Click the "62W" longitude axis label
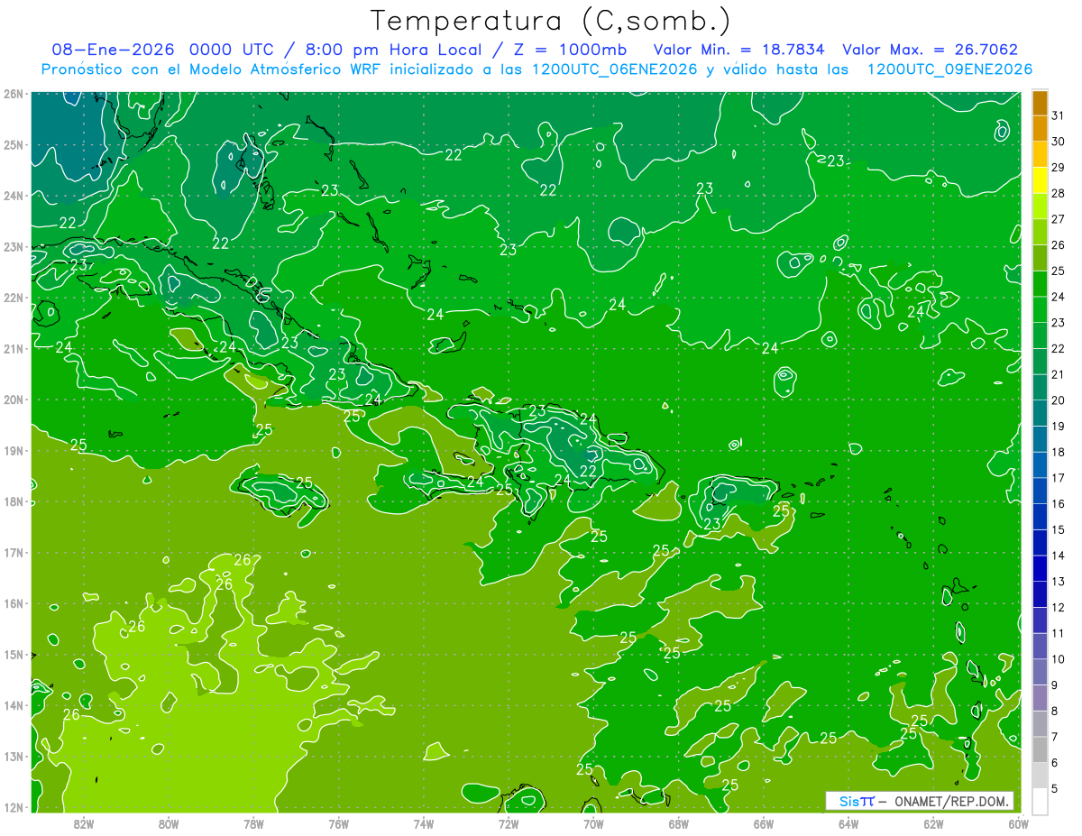The image size is (1082, 836). click(x=933, y=823)
